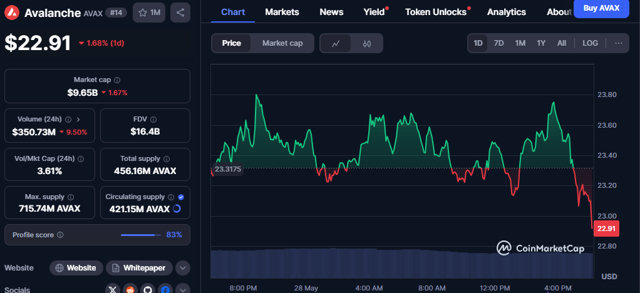Viewport: 640px width, 293px height.
Task: Switch to the News tab
Action: (331, 13)
